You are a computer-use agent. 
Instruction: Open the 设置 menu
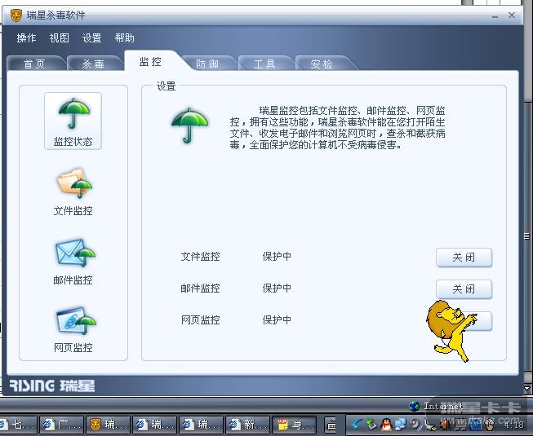[91, 37]
